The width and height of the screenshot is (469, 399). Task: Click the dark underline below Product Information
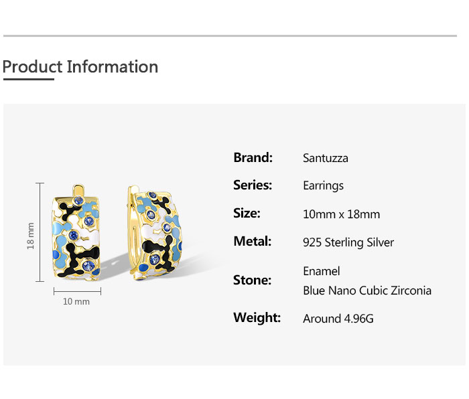click(x=28, y=79)
